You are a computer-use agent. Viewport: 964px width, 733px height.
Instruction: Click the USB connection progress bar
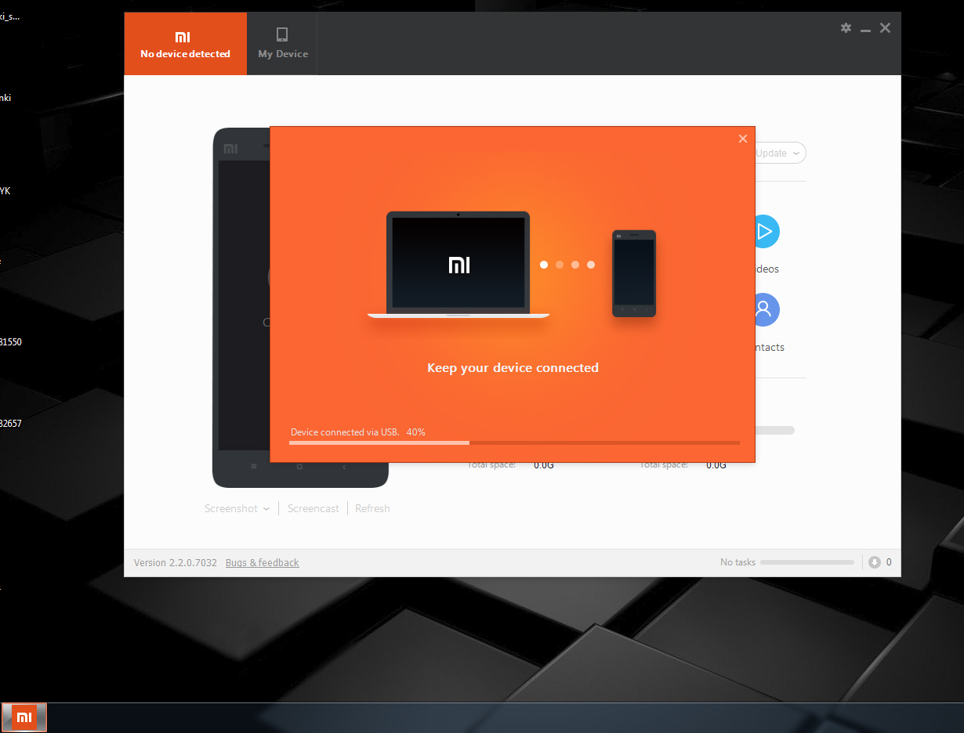pos(513,442)
